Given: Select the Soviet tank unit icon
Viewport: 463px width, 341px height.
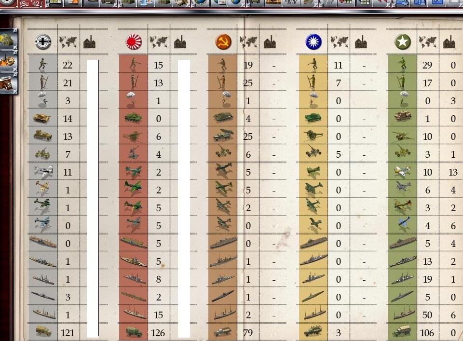Looking at the screenshot, I should (223, 118).
